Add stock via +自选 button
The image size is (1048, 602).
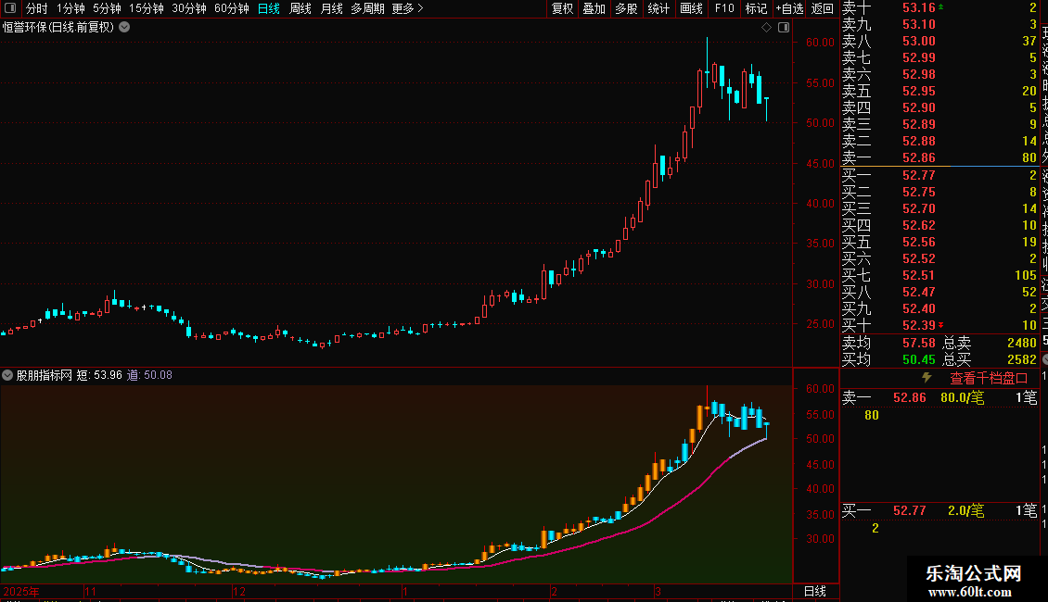click(x=789, y=8)
